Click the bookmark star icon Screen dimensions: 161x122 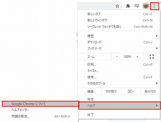point(117,6)
